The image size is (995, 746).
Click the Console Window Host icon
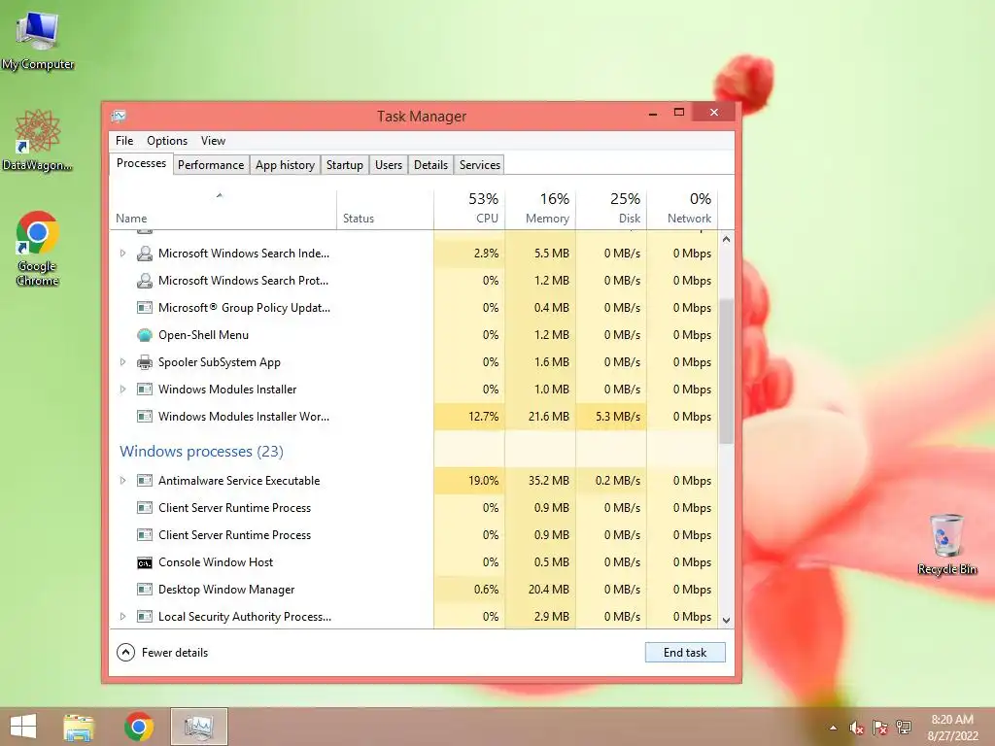145,562
